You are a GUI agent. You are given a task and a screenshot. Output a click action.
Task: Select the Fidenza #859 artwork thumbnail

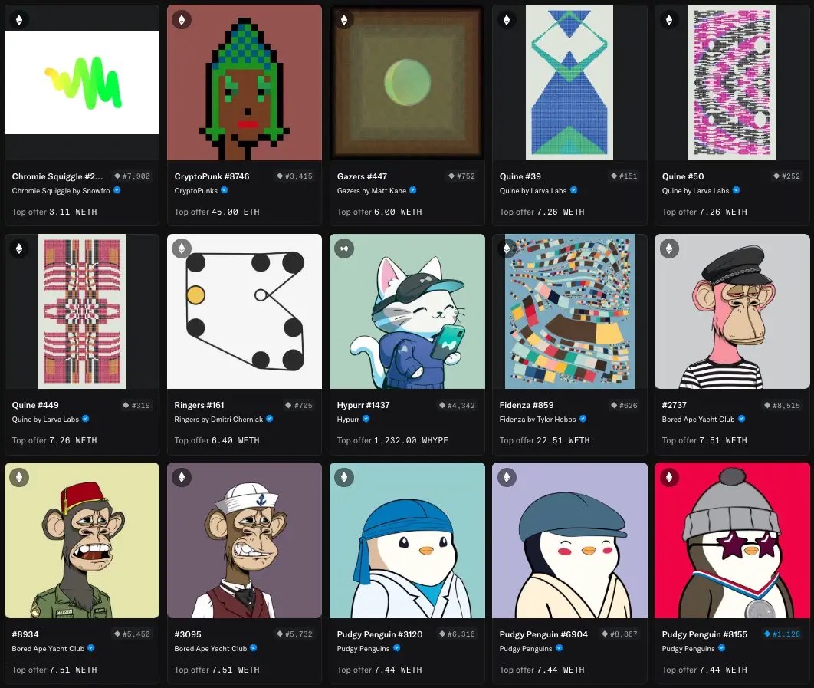pos(569,311)
